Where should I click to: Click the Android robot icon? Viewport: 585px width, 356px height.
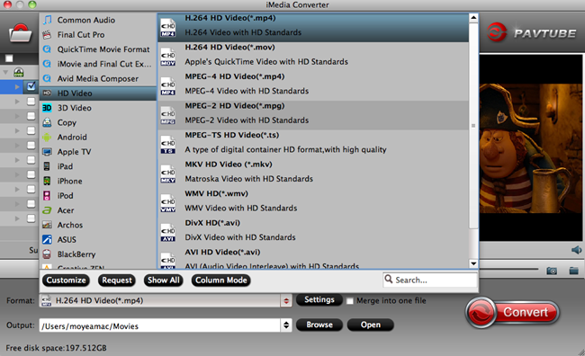(x=47, y=138)
